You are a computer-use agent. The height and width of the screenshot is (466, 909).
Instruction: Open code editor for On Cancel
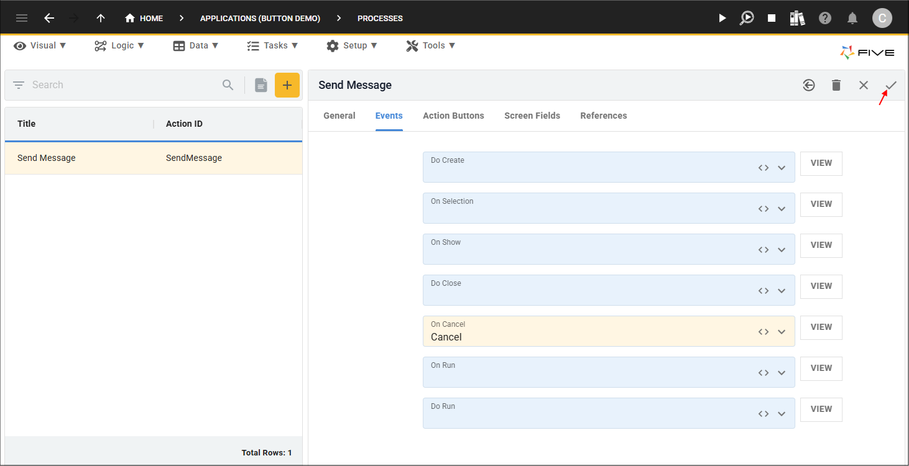click(764, 332)
